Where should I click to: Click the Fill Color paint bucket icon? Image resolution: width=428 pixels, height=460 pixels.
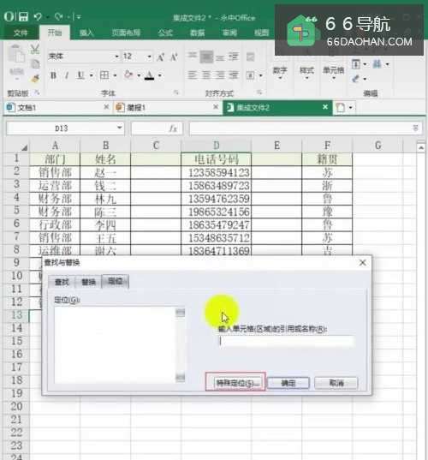[128, 75]
